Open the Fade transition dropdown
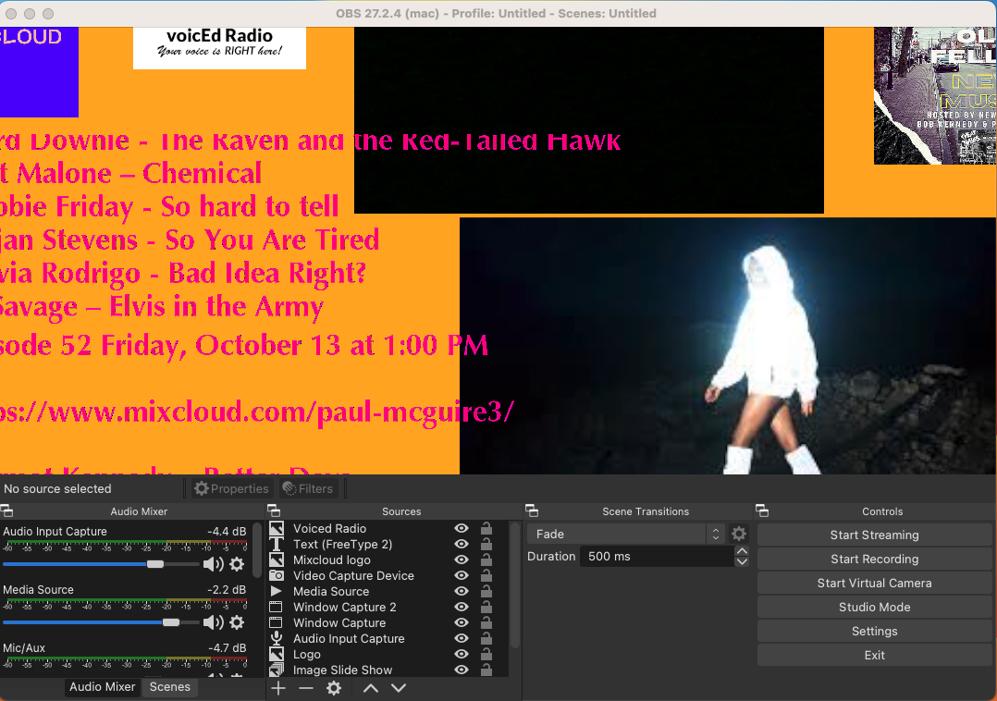Screen dimensions: 997x701 point(625,534)
